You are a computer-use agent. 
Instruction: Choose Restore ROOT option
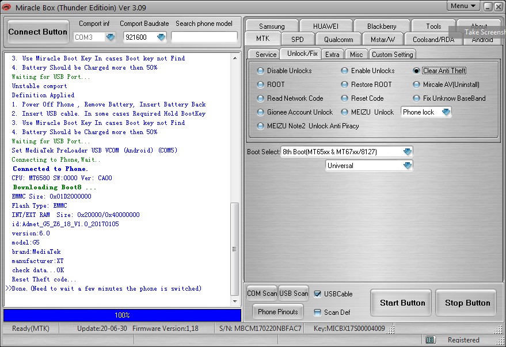click(x=344, y=85)
